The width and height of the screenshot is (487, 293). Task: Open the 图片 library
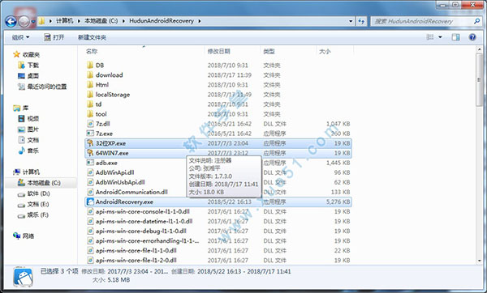pyautogui.click(x=28, y=130)
